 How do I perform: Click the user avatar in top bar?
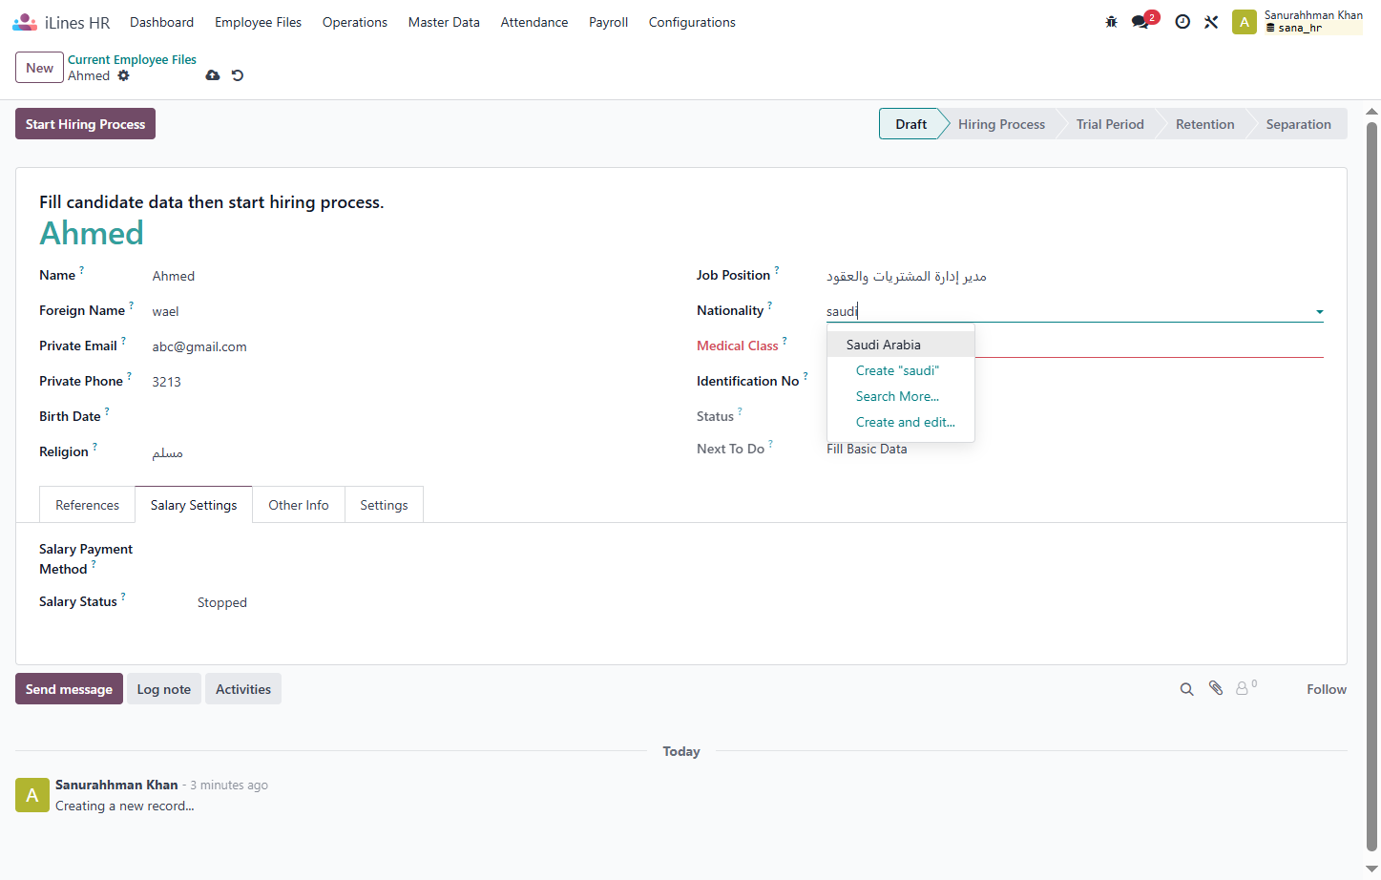click(1244, 22)
